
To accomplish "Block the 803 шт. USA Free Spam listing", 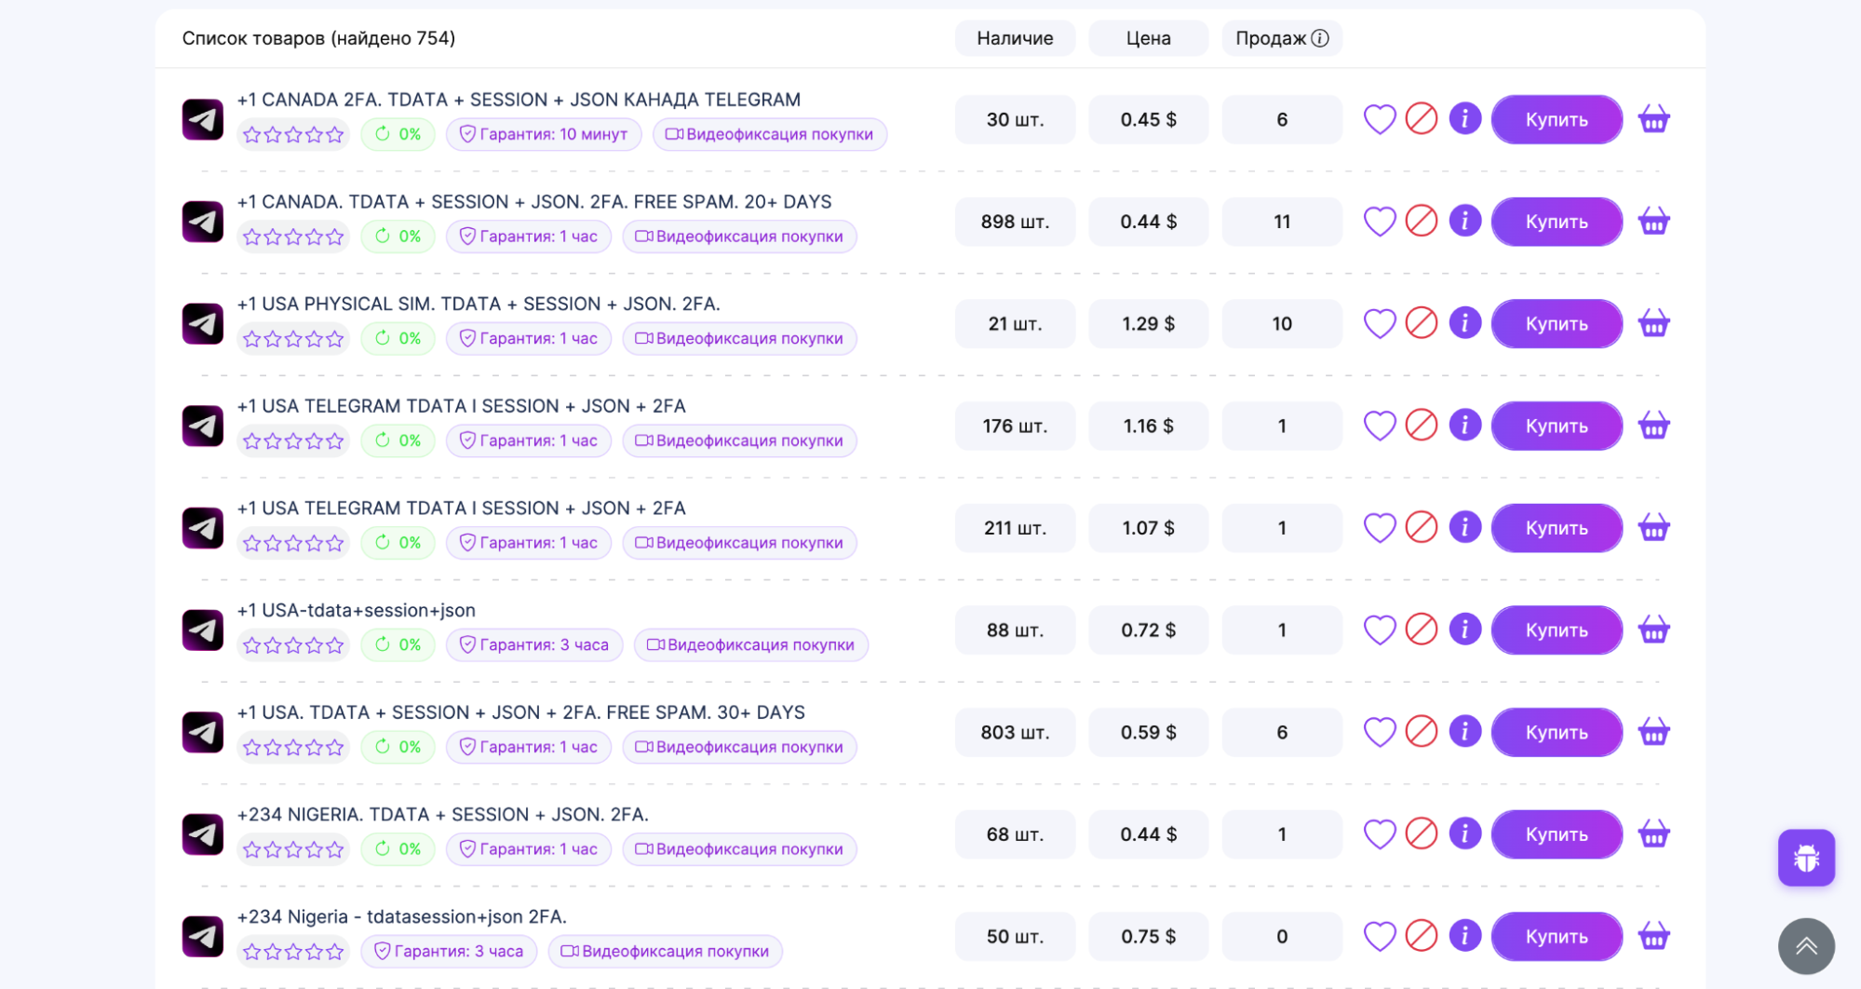I will pyautogui.click(x=1421, y=732).
